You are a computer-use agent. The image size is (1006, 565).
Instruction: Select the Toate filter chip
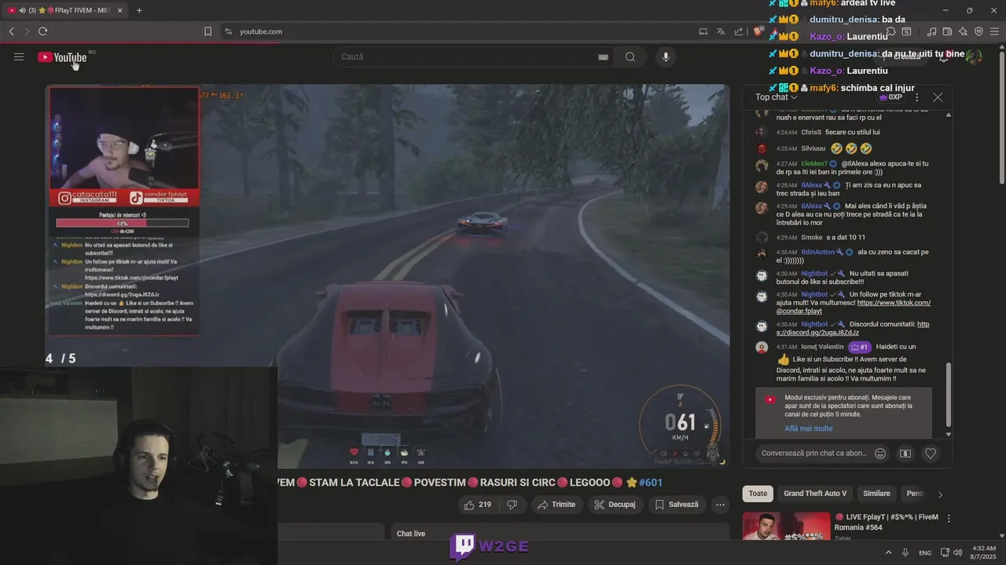(758, 494)
